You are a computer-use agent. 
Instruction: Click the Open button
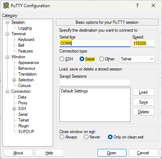click(x=112, y=153)
